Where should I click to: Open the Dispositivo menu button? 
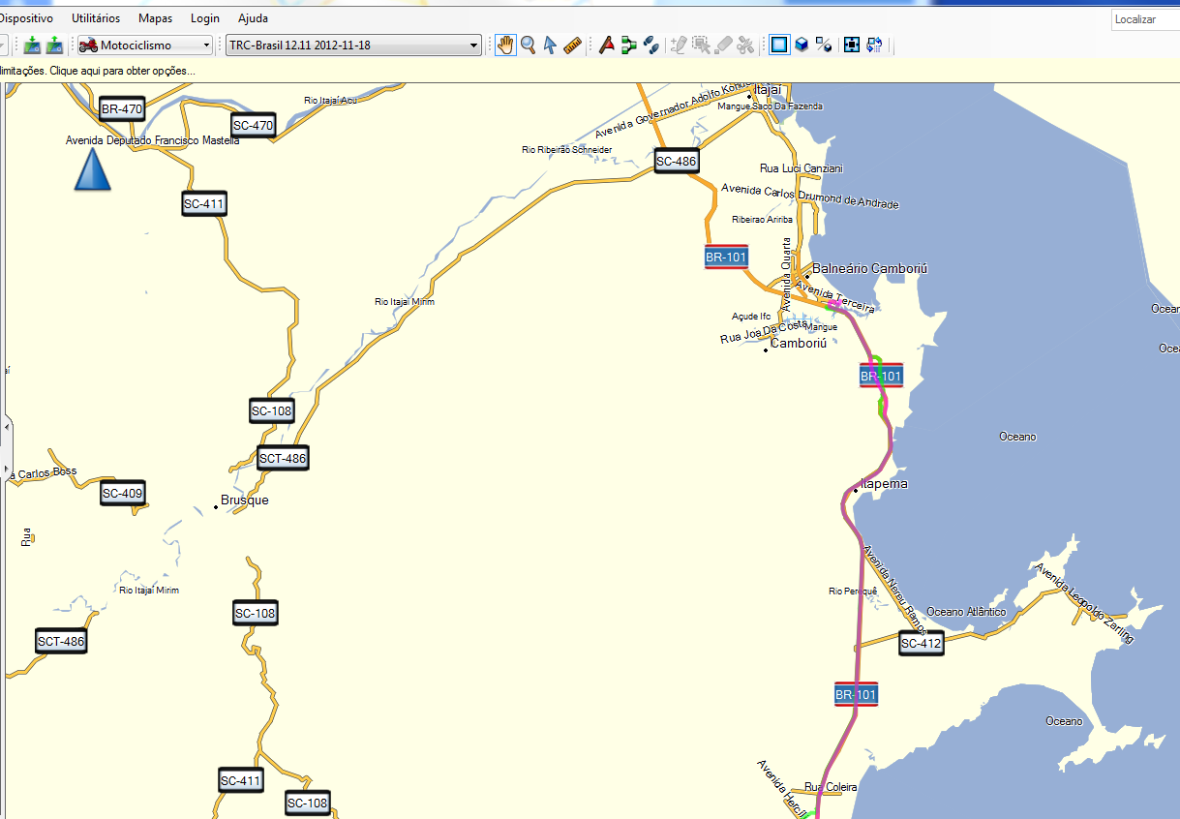(29, 17)
